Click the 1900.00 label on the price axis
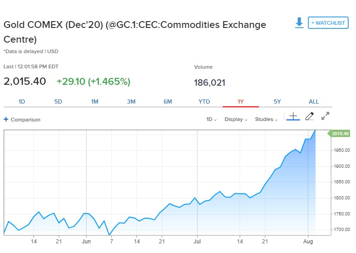This screenshot has height=253, width=356. tap(342, 166)
